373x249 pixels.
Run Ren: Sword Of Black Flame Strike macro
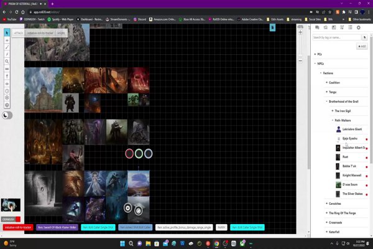[x=57, y=227]
